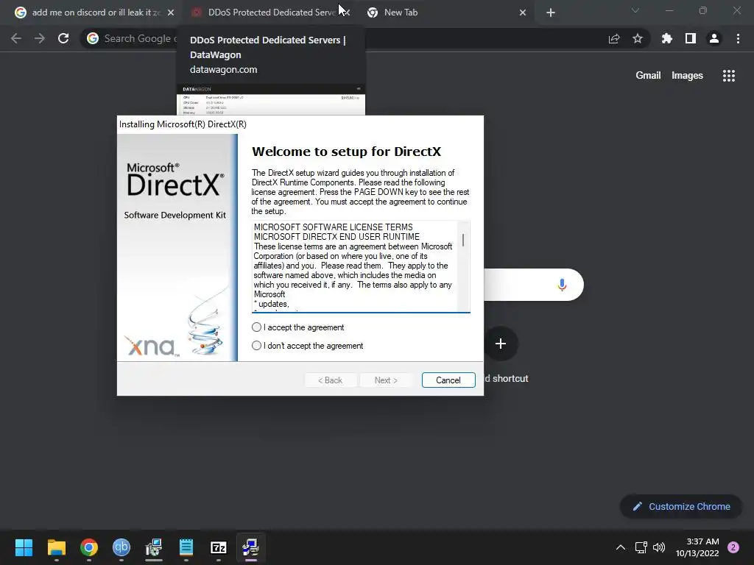Open the active DirectX setup taskbar icon
This screenshot has height=565, width=754.
(x=250, y=547)
